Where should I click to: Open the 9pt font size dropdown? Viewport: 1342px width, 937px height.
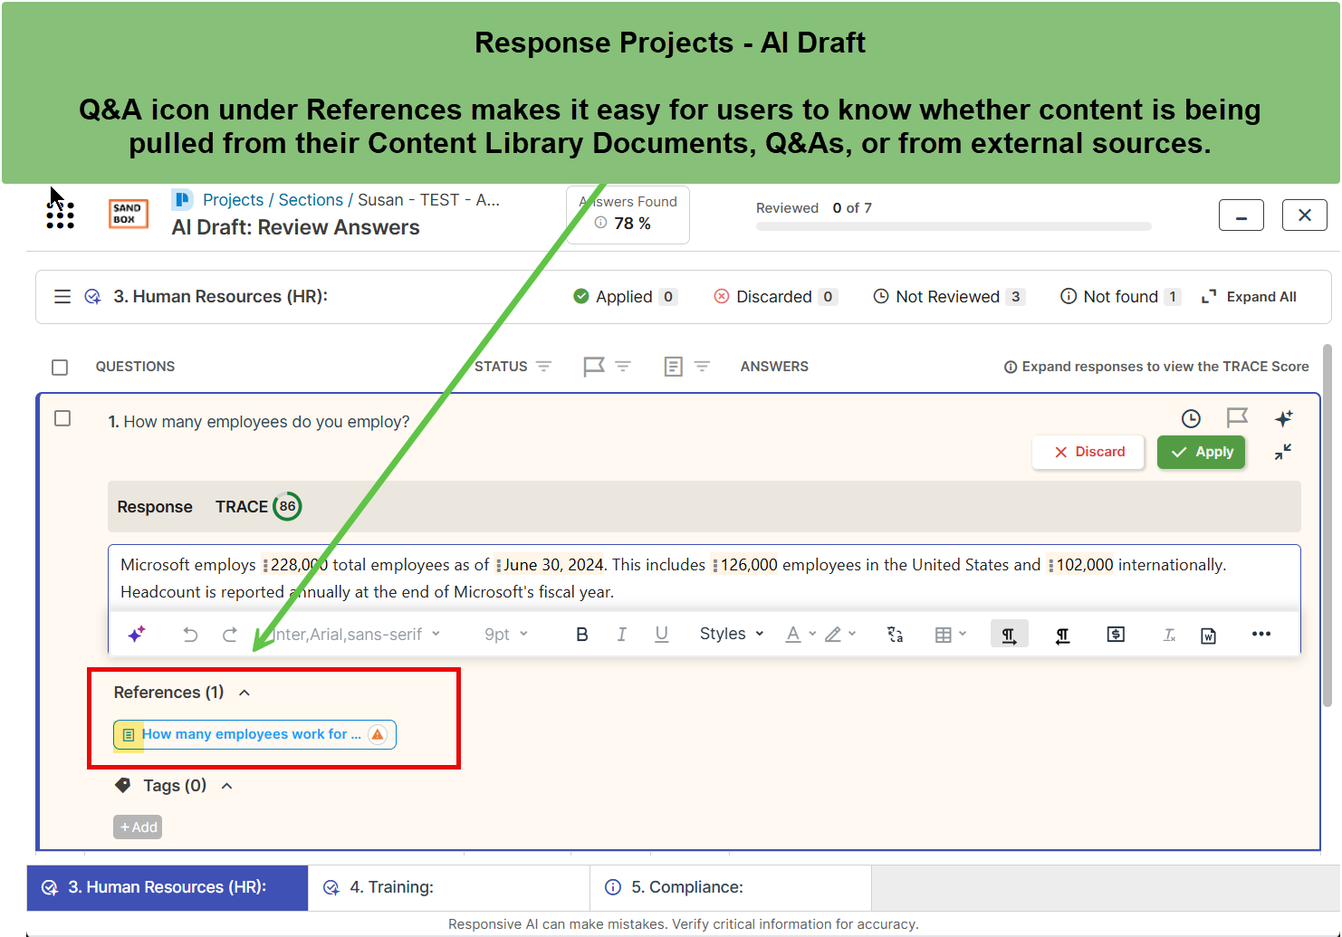506,635
